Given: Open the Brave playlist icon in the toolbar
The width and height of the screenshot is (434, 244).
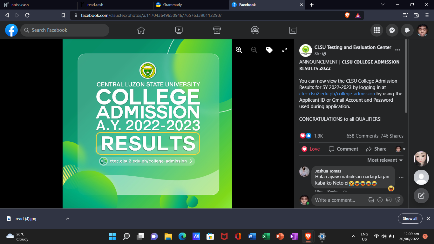Looking at the screenshot, I should coord(405,15).
